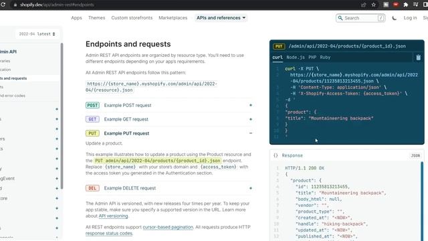Click the red extension icon in toolbar
The height and width of the screenshot is (241, 428).
click(x=395, y=5)
